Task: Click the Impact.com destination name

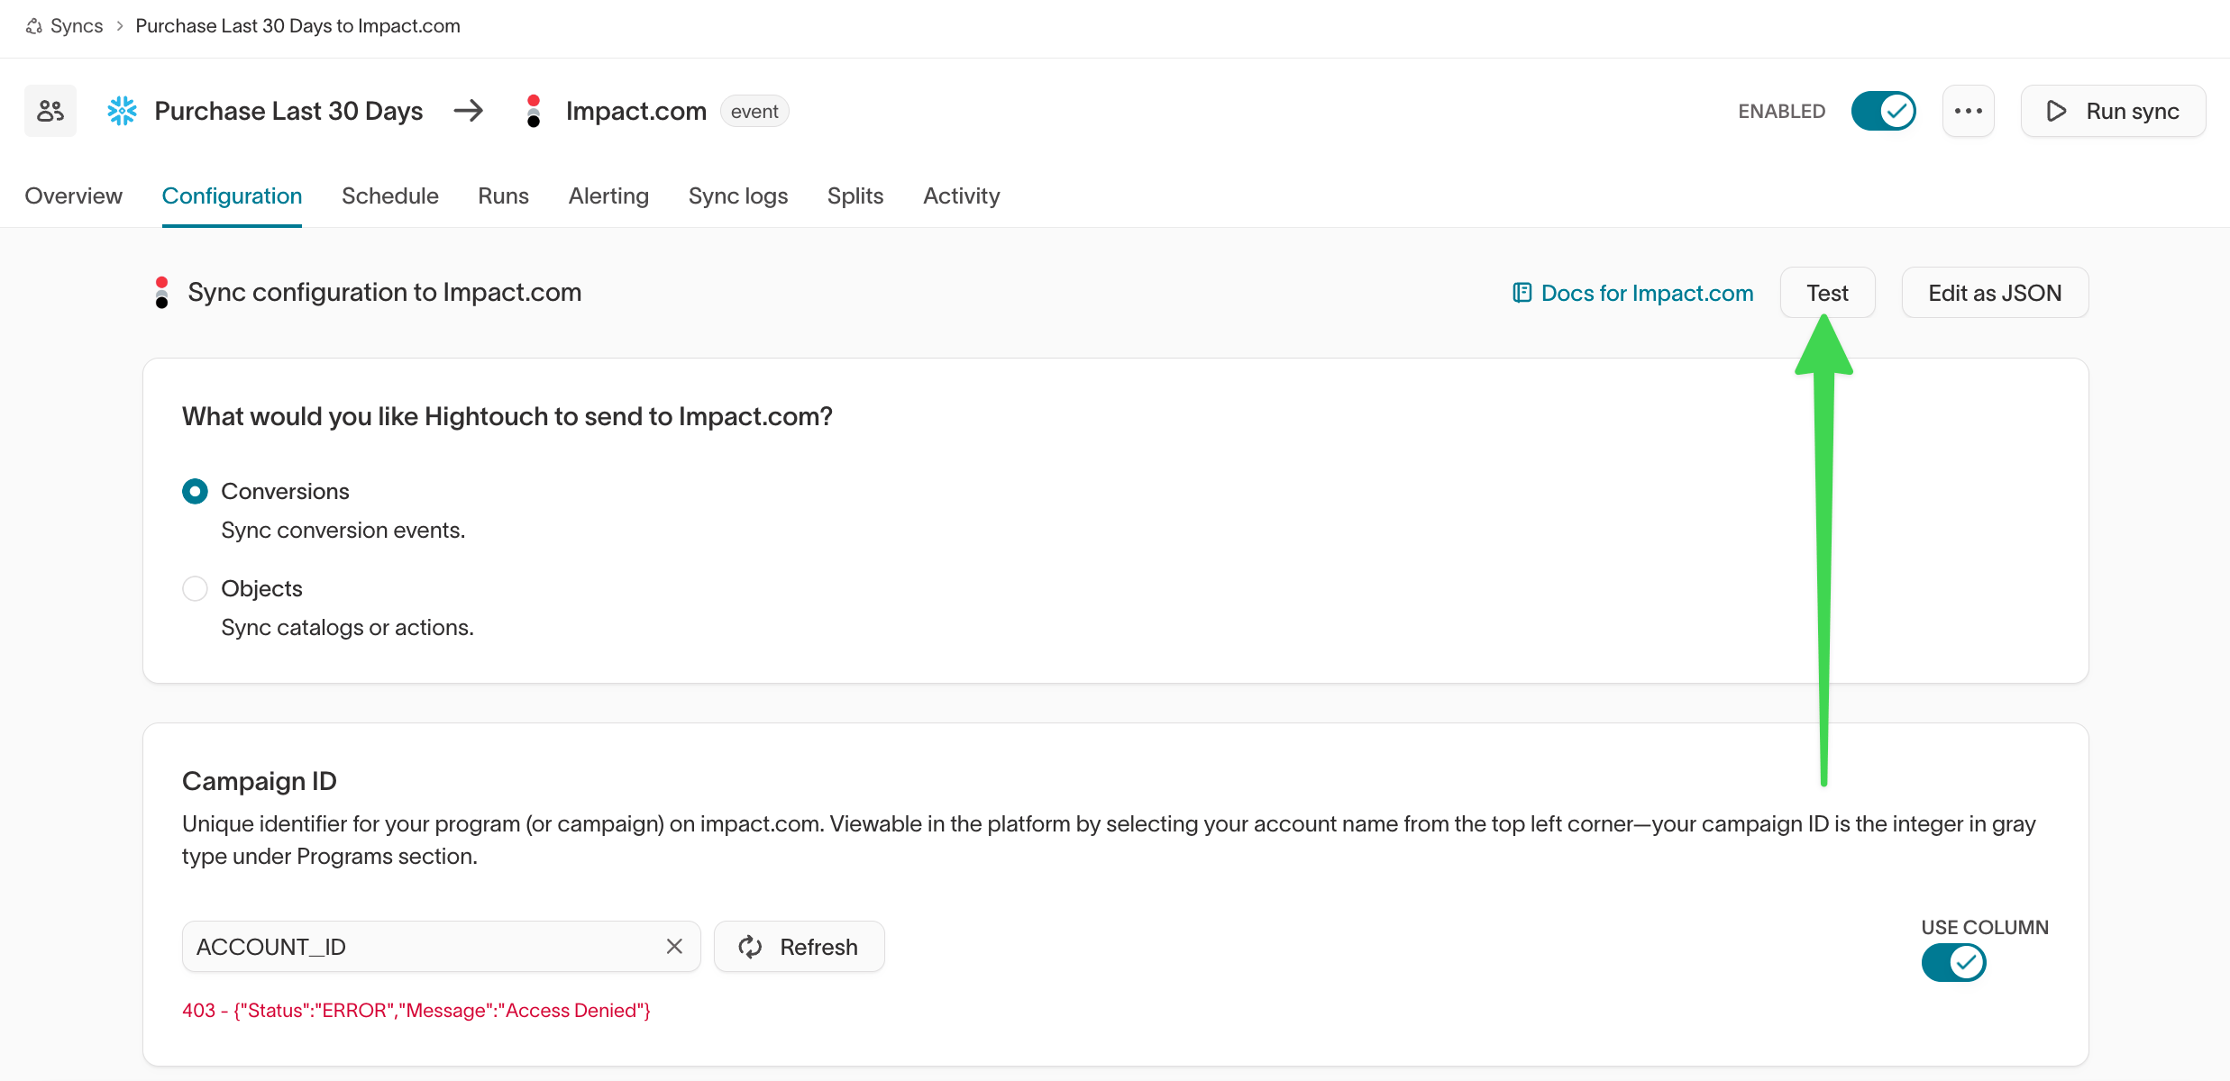Action: click(x=636, y=111)
